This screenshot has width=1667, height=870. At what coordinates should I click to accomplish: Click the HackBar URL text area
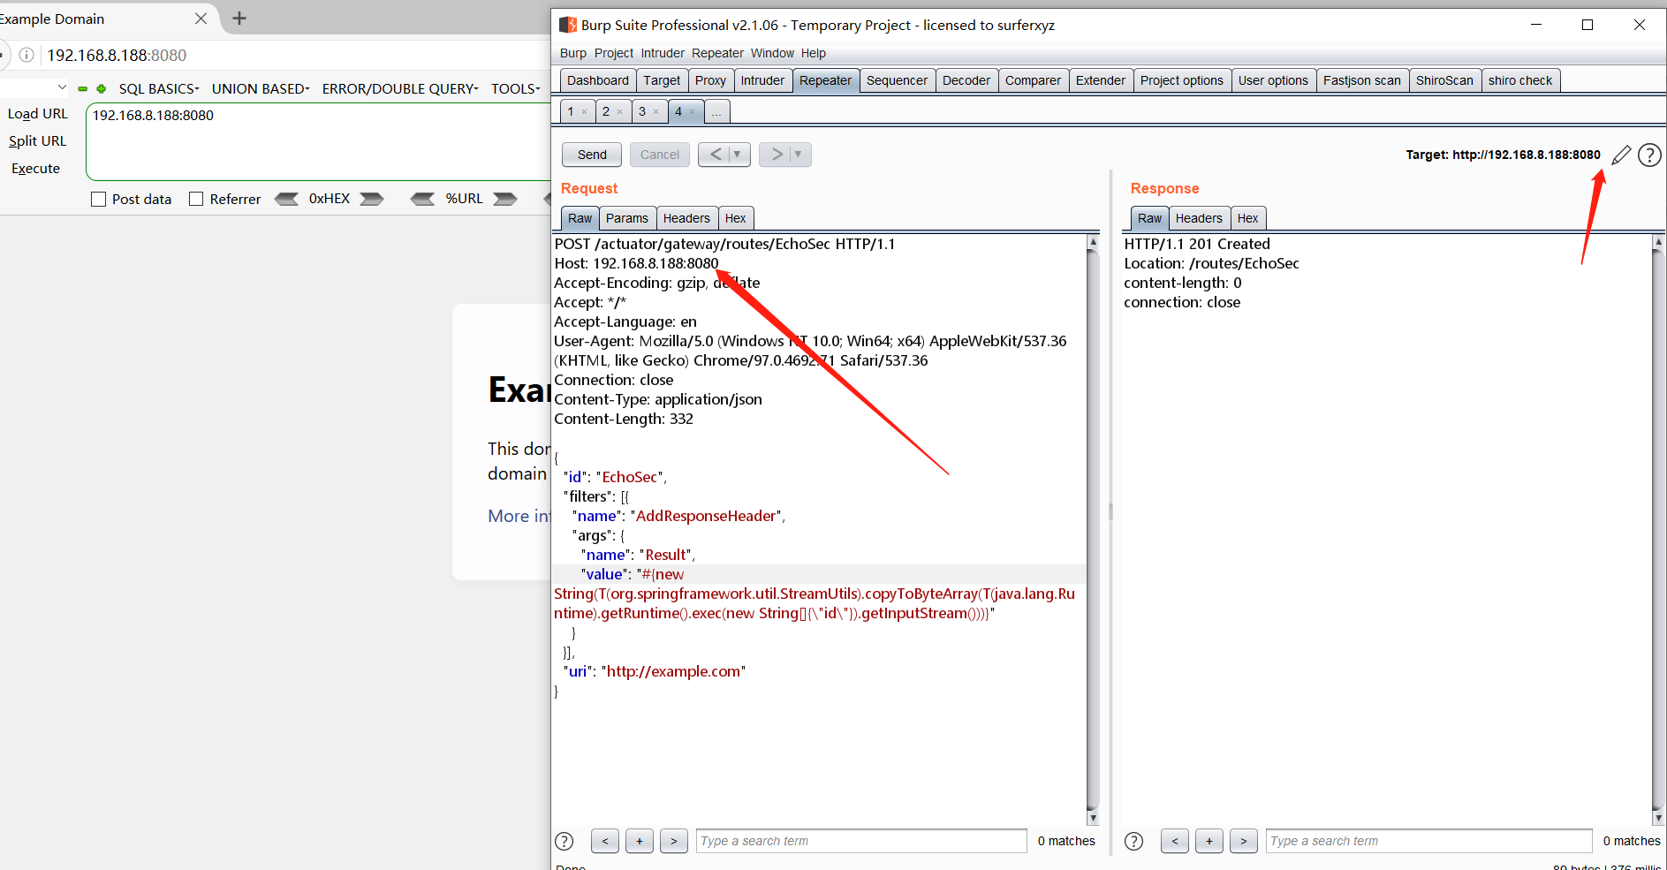coord(318,141)
